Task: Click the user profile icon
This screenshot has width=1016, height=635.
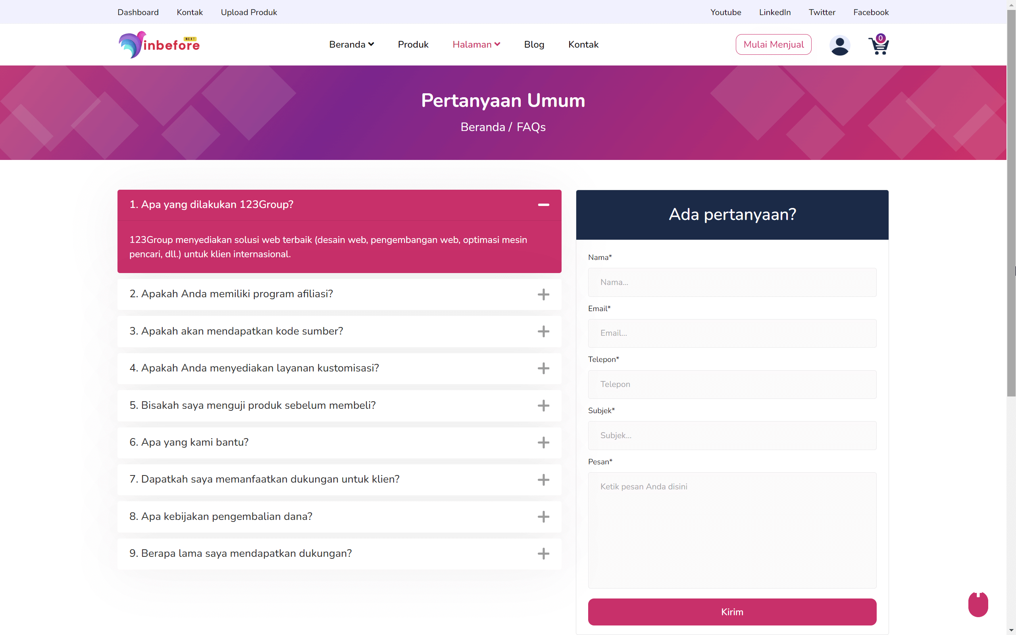Action: point(839,44)
